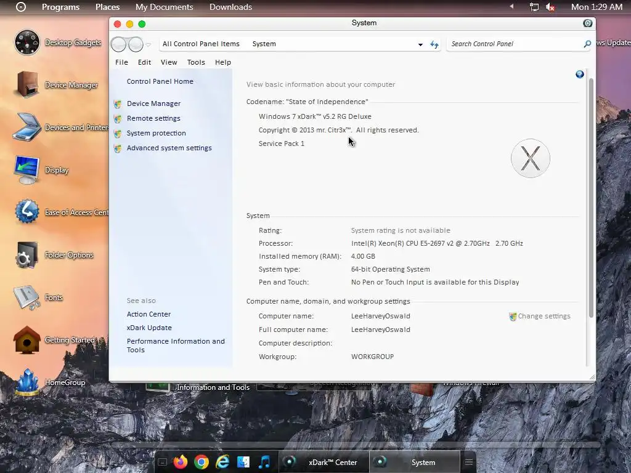
Task: Click the 4.00 GB installed memory value
Action: (x=363, y=256)
